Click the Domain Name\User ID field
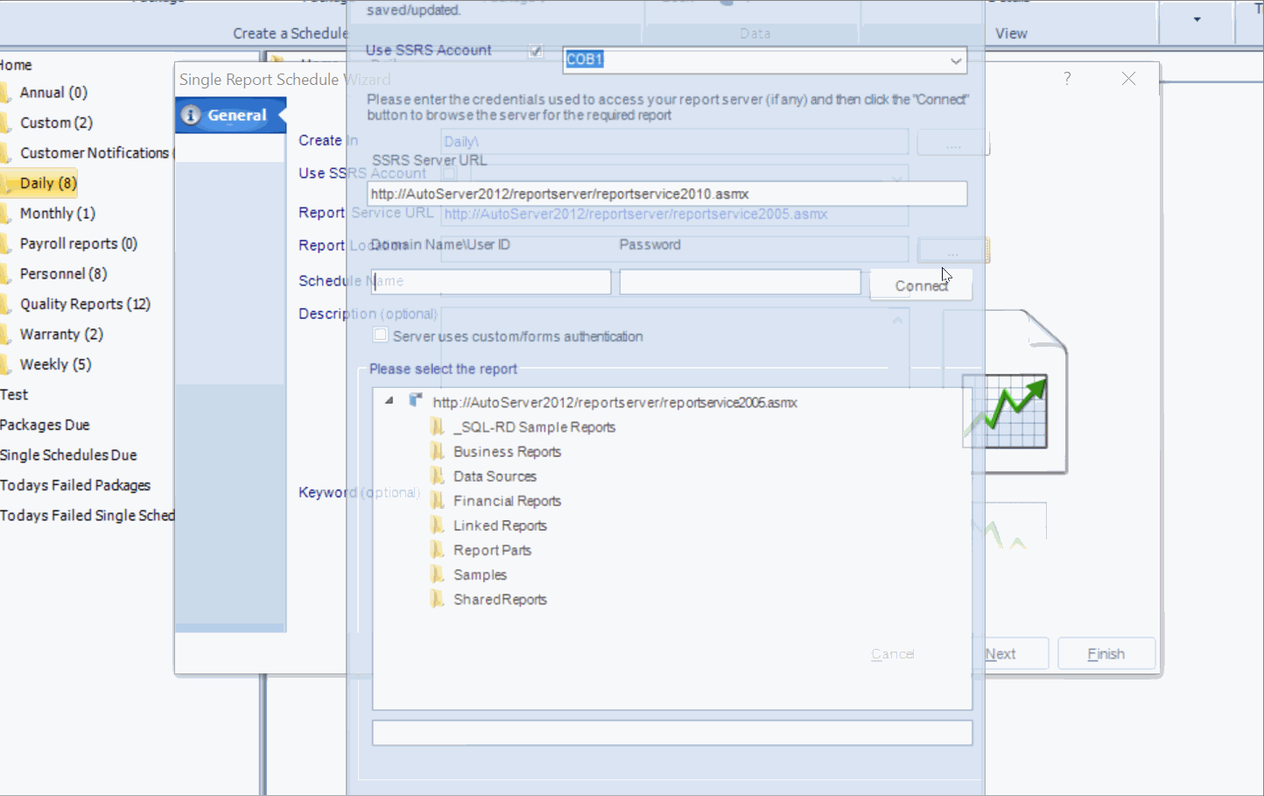Screen dimensions: 1264x796 click(x=489, y=281)
